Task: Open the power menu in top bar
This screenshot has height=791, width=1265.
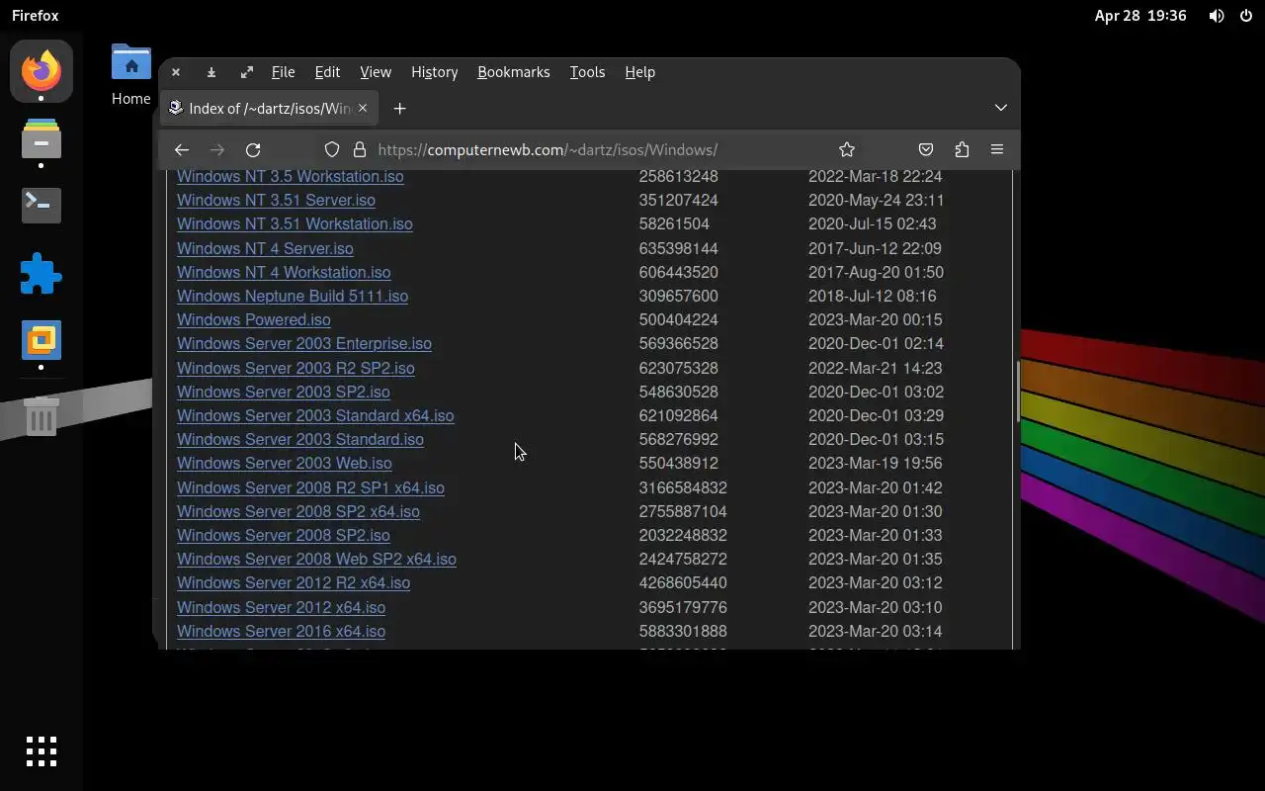Action: pyautogui.click(x=1246, y=16)
